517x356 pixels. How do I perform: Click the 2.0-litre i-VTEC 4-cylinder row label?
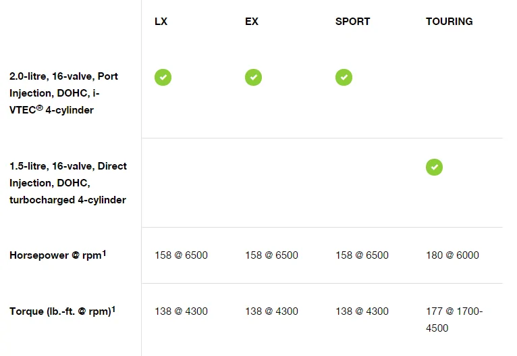pos(63,93)
